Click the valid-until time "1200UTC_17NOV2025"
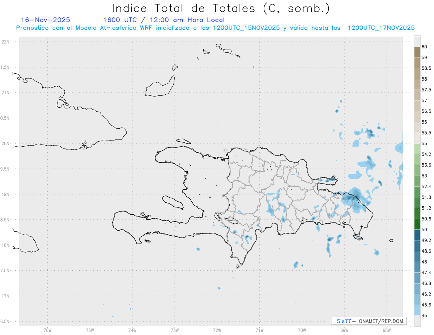 coord(381,28)
